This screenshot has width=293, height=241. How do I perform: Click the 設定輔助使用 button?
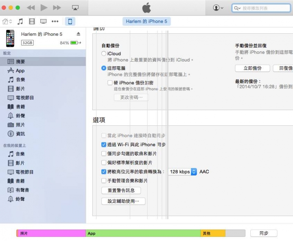pyautogui.click(x=123, y=201)
